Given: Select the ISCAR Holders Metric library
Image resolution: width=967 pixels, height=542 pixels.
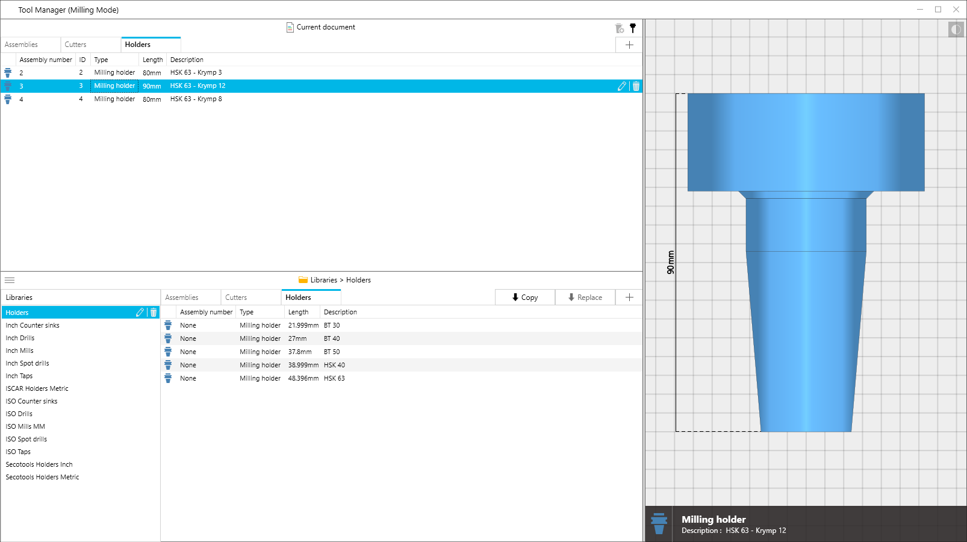Looking at the screenshot, I should pyautogui.click(x=37, y=388).
